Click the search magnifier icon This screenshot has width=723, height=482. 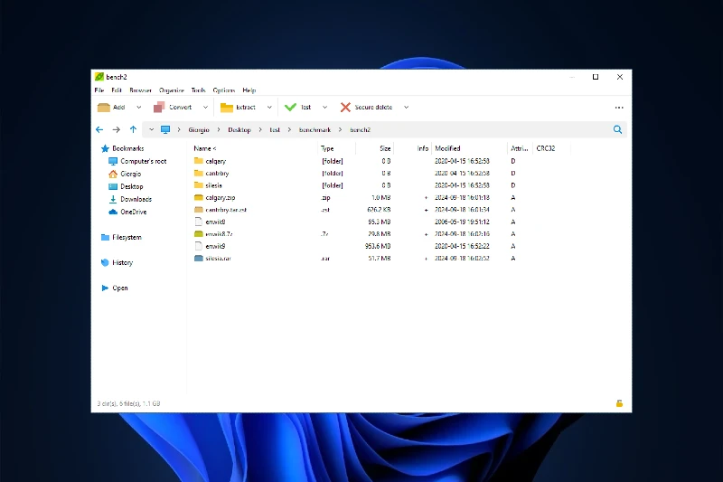(617, 129)
